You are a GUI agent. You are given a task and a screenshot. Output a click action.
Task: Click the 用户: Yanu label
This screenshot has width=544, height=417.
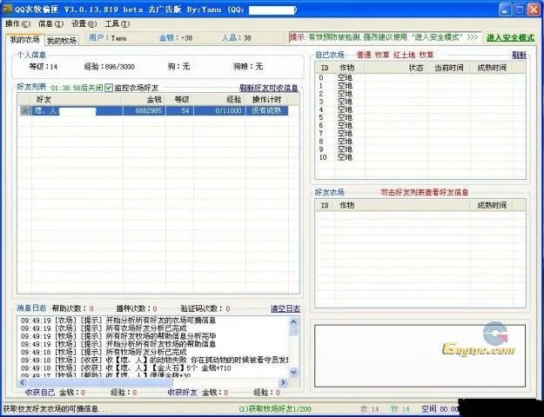click(x=108, y=37)
